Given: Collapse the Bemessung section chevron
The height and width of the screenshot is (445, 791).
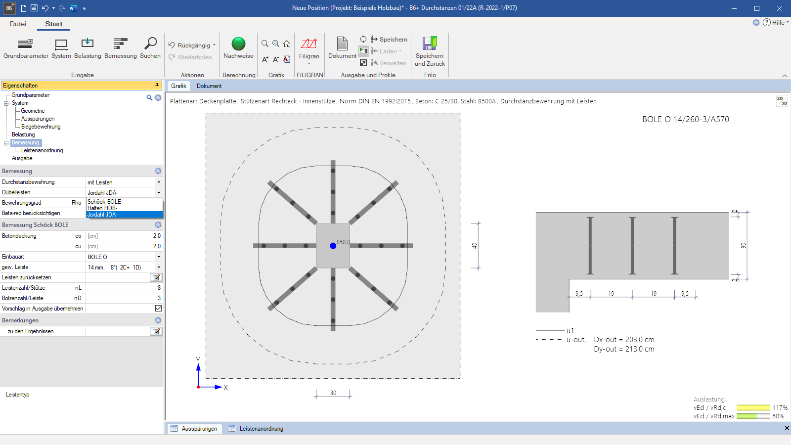Looking at the screenshot, I should click(x=158, y=171).
